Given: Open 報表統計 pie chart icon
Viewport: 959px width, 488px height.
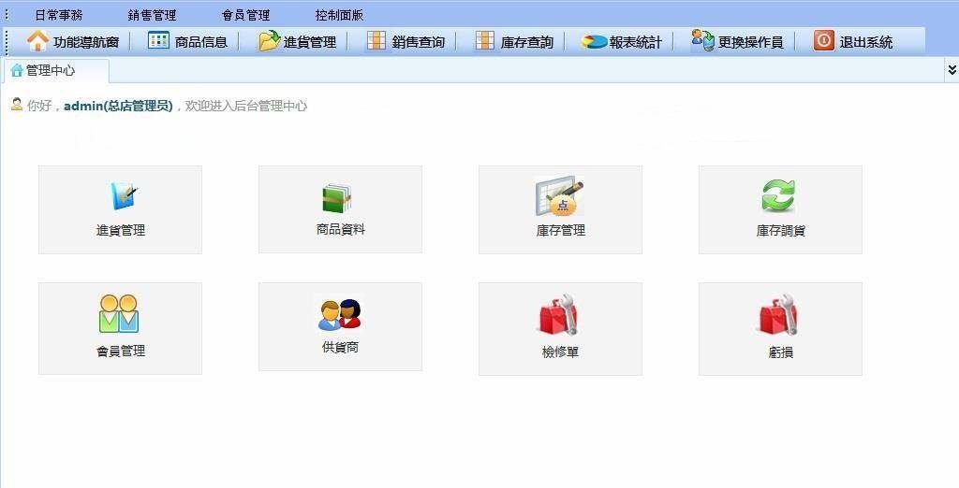Looking at the screenshot, I should pyautogui.click(x=593, y=41).
